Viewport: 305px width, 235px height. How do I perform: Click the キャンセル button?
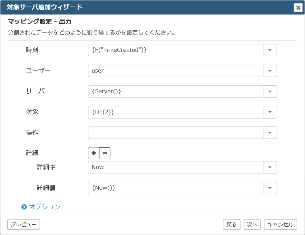[280, 225]
